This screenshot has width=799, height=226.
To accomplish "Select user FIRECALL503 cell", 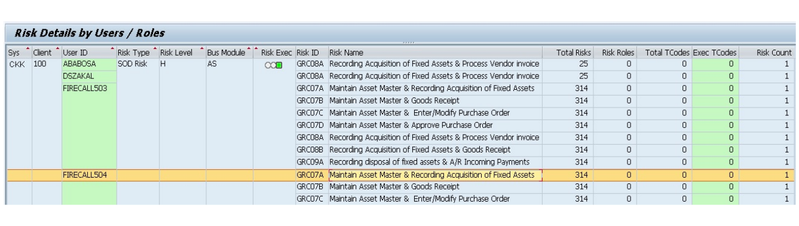I will tap(88, 88).
